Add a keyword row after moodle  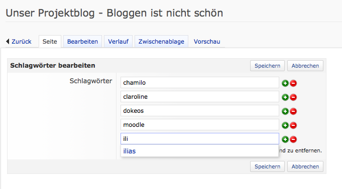tap(285, 125)
